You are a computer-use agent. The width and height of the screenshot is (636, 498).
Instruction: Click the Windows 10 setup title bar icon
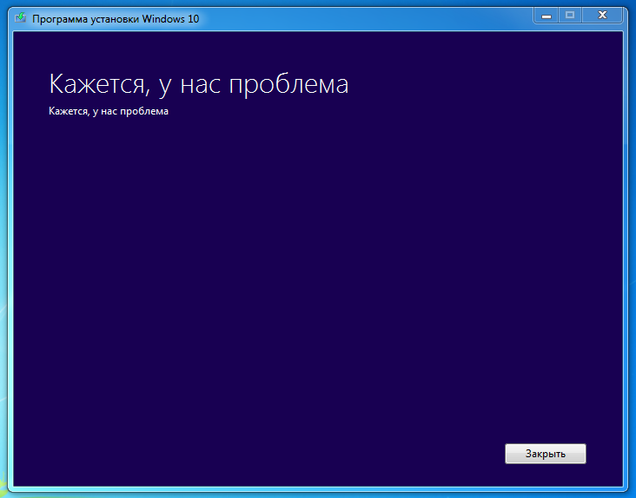point(20,18)
